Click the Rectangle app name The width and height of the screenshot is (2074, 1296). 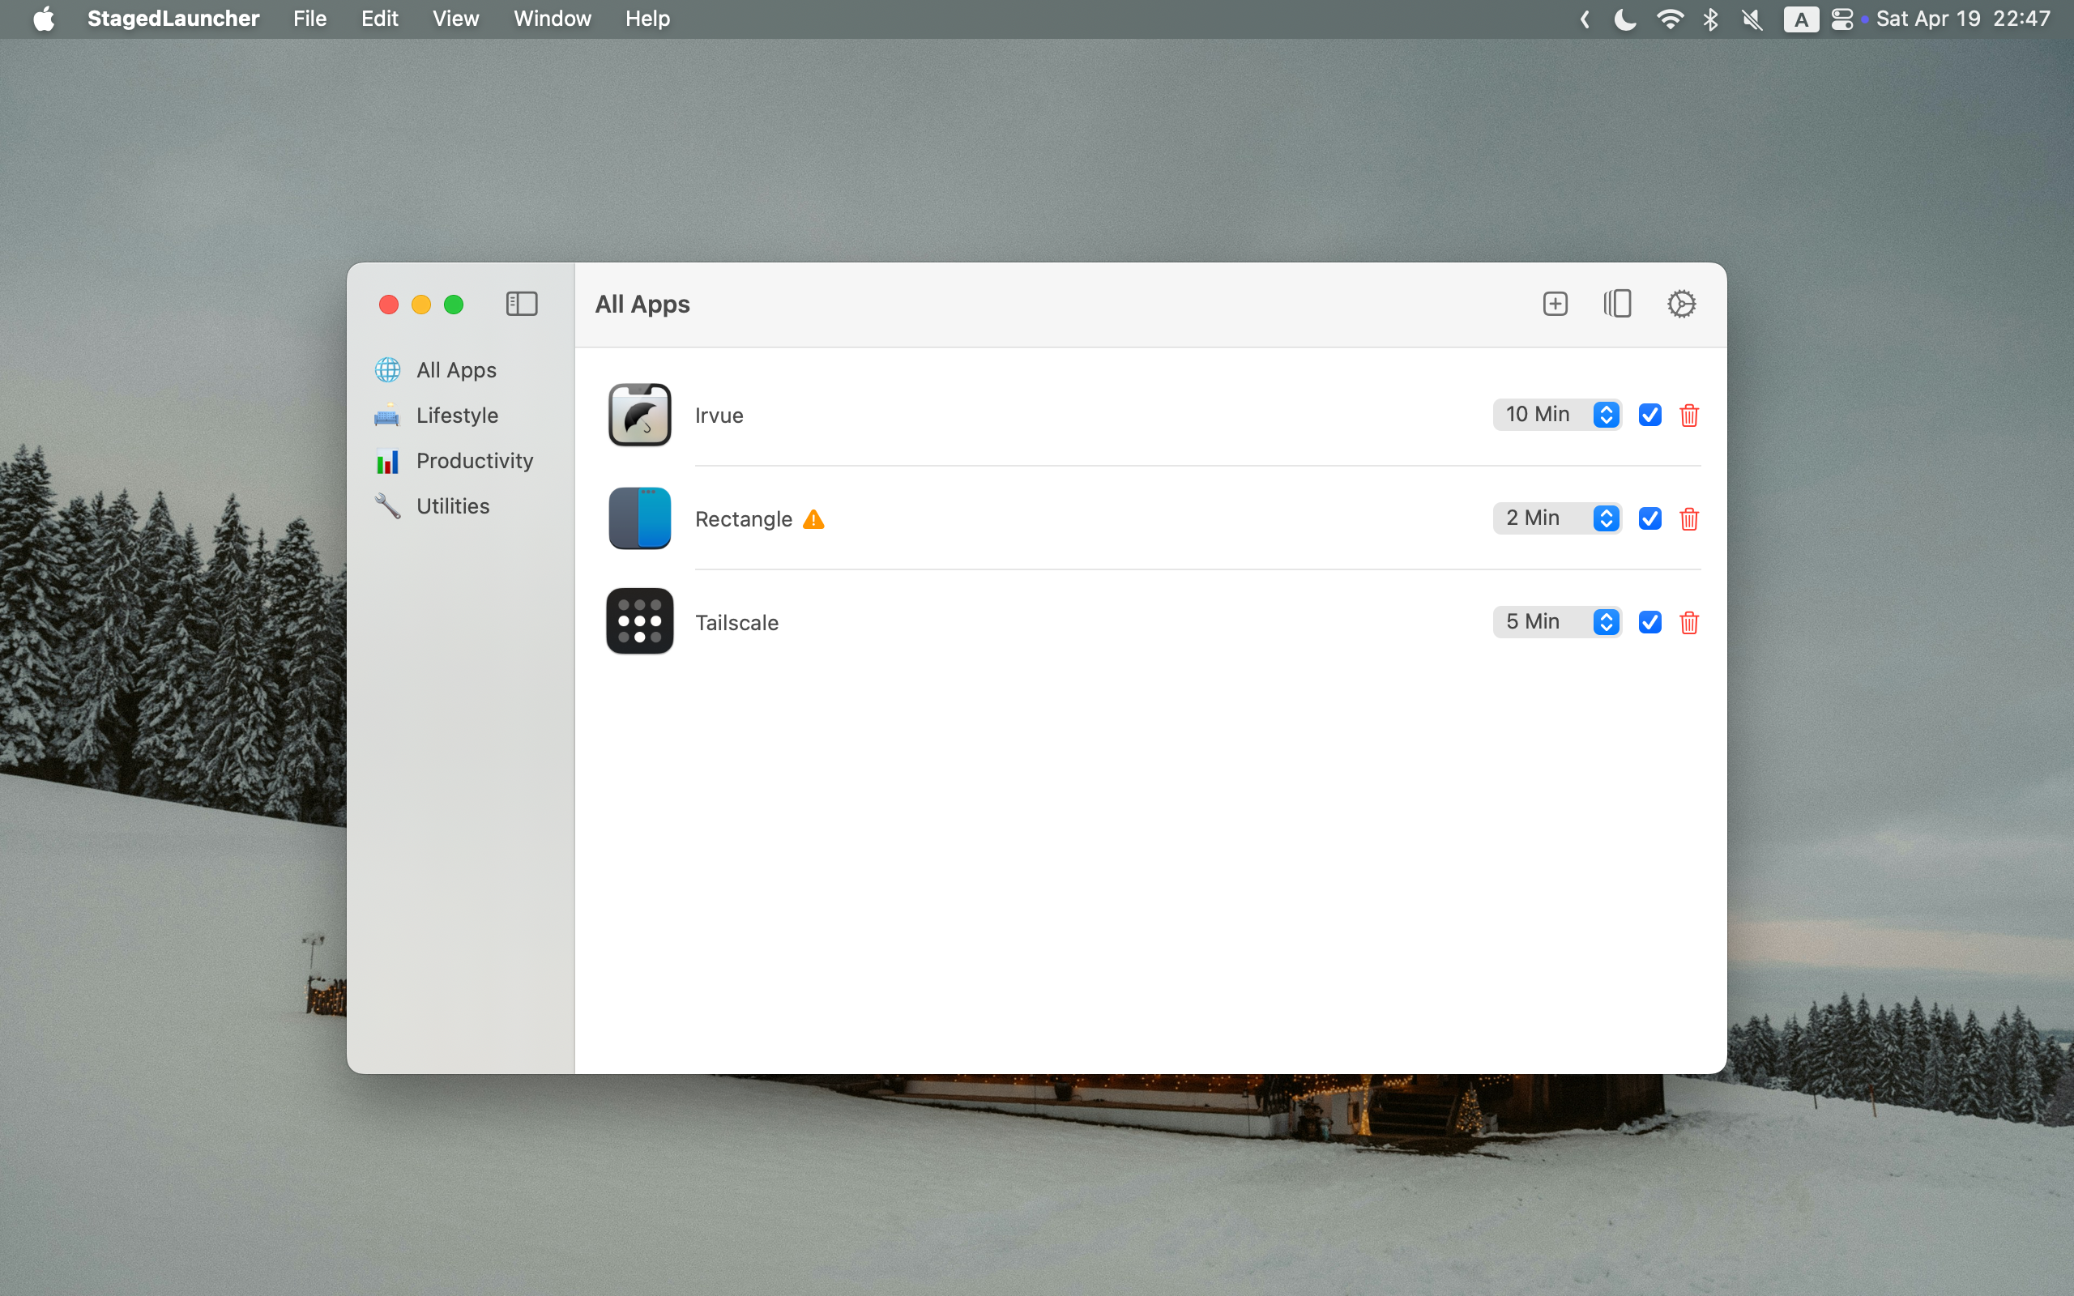pos(743,519)
